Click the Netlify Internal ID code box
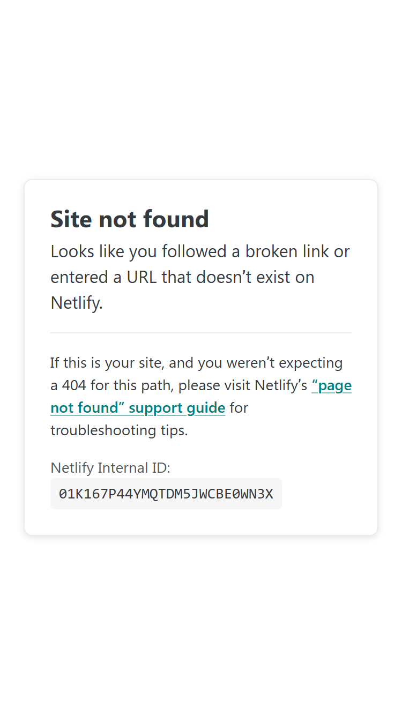The width and height of the screenshot is (402, 715). [166, 494]
